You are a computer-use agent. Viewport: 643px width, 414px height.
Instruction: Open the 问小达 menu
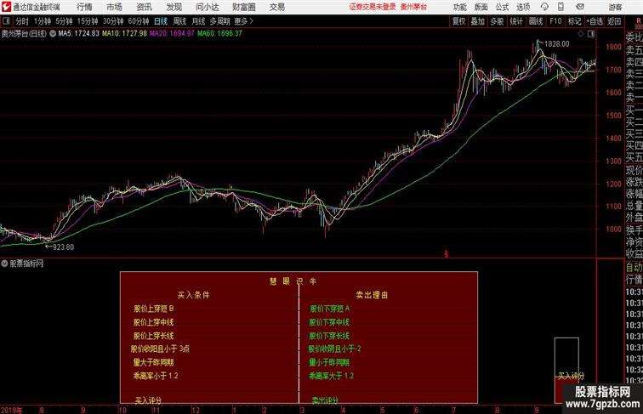click(207, 7)
